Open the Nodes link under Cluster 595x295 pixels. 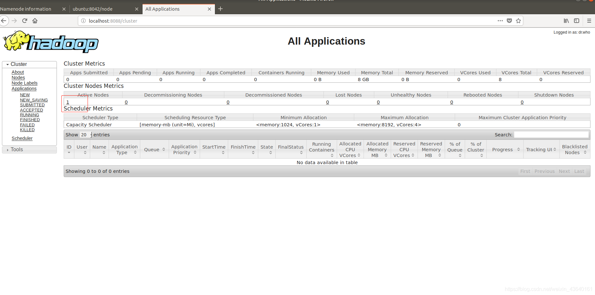(18, 78)
